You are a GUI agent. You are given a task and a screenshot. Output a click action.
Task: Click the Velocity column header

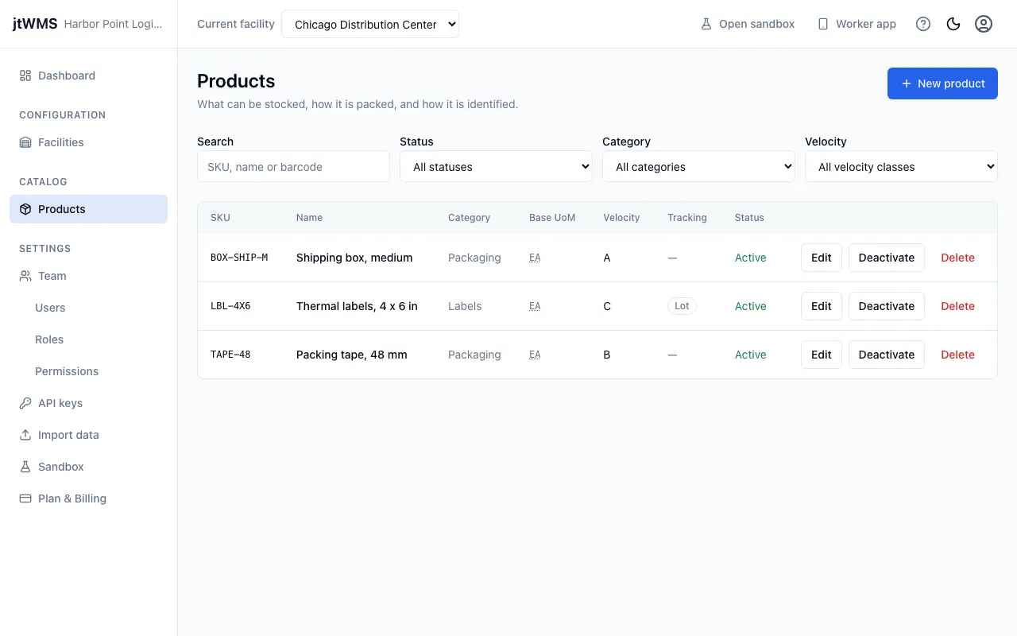point(621,217)
